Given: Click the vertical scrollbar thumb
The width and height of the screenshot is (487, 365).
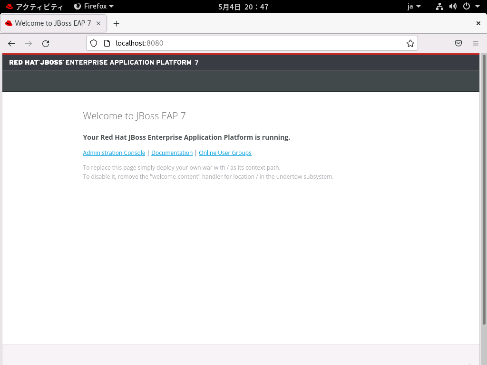Looking at the screenshot, I should pyautogui.click(x=484, y=190).
